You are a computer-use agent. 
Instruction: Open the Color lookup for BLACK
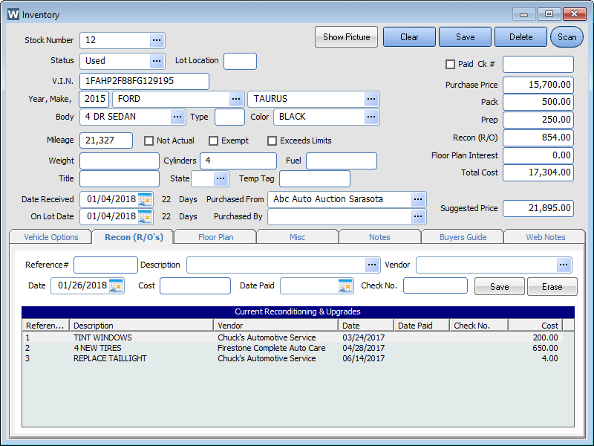(x=371, y=117)
